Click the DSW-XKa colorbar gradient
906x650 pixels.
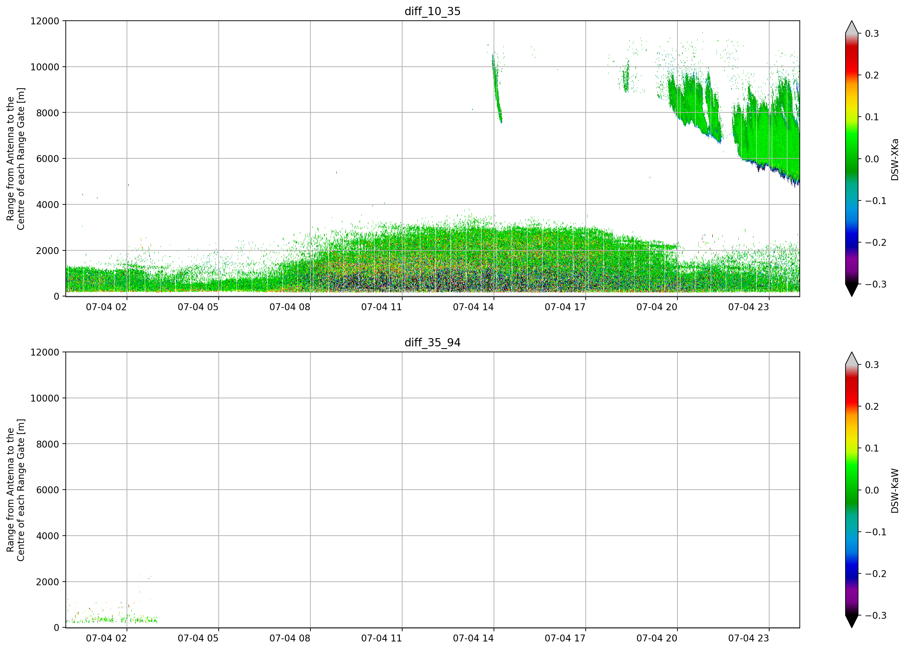tap(852, 158)
